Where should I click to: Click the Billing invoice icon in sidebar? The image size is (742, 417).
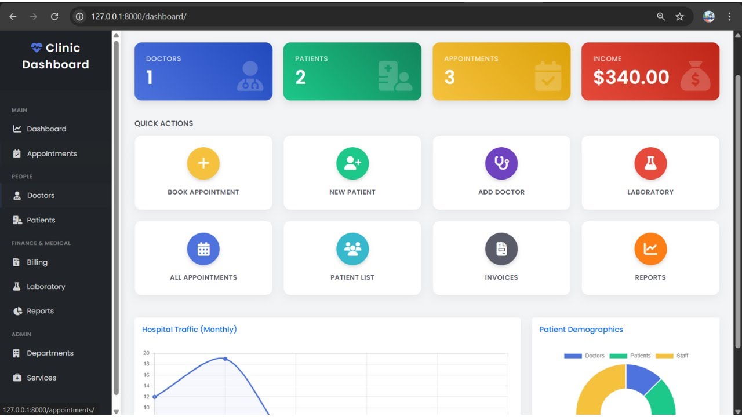pyautogui.click(x=16, y=262)
